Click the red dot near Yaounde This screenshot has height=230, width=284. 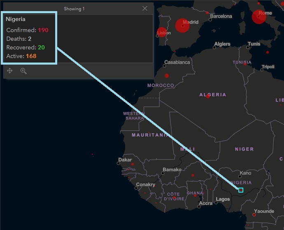click(254, 215)
